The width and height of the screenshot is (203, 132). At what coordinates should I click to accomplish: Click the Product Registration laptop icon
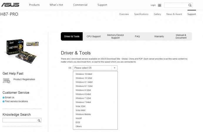pyautogui.click(x=6, y=81)
